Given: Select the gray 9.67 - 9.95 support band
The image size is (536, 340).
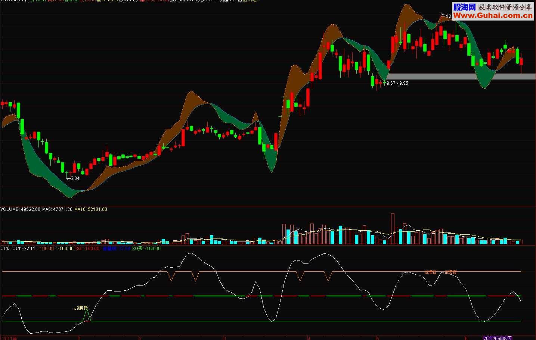Looking at the screenshot, I should pyautogui.click(x=461, y=77).
